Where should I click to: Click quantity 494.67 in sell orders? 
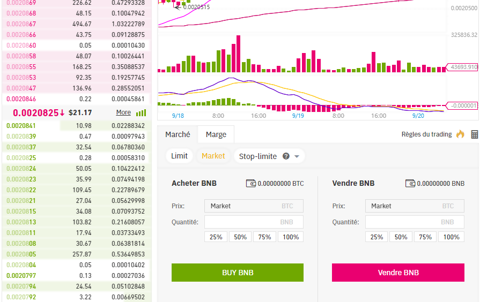pos(82,24)
